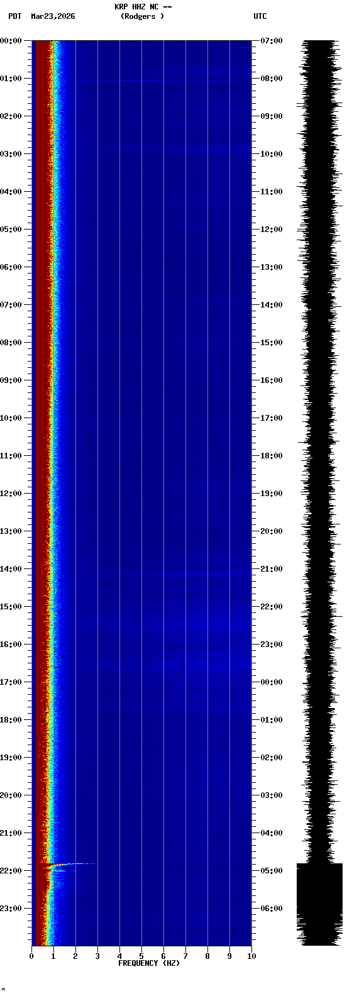Select the '05:00' label on the PDT axis
Viewport: 347px width, 996px height.
(x=11, y=230)
